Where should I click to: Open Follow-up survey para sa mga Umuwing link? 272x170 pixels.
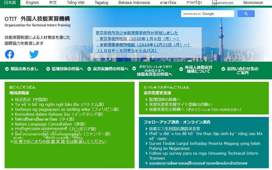(x=204, y=156)
